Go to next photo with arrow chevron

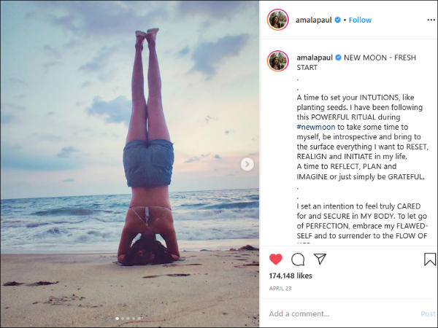(x=247, y=164)
